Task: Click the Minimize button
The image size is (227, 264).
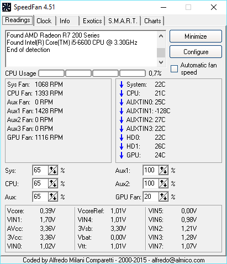Action: (x=196, y=36)
